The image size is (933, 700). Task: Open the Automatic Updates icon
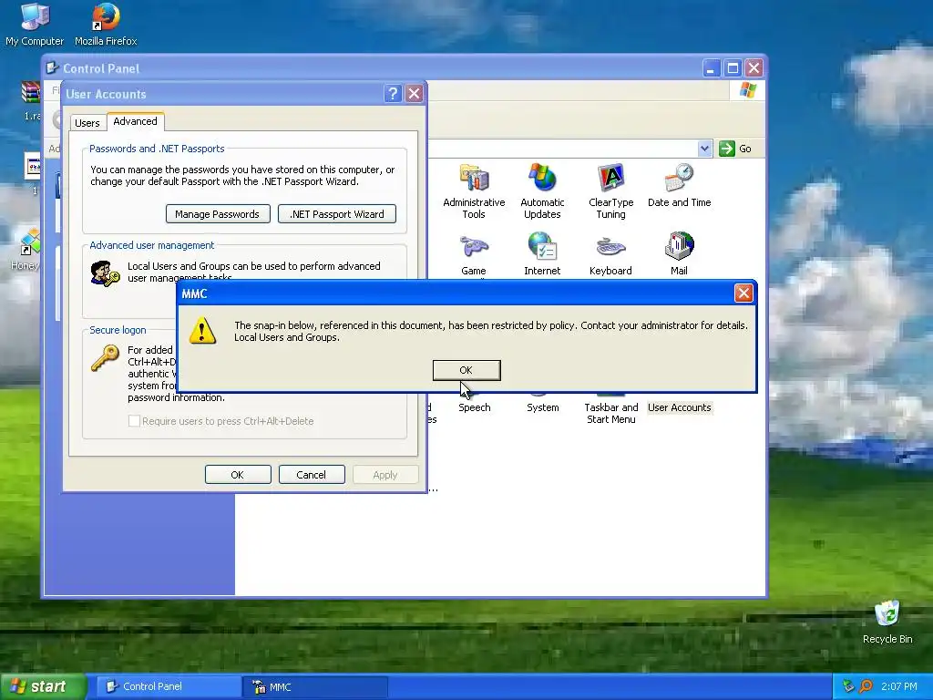(542, 190)
